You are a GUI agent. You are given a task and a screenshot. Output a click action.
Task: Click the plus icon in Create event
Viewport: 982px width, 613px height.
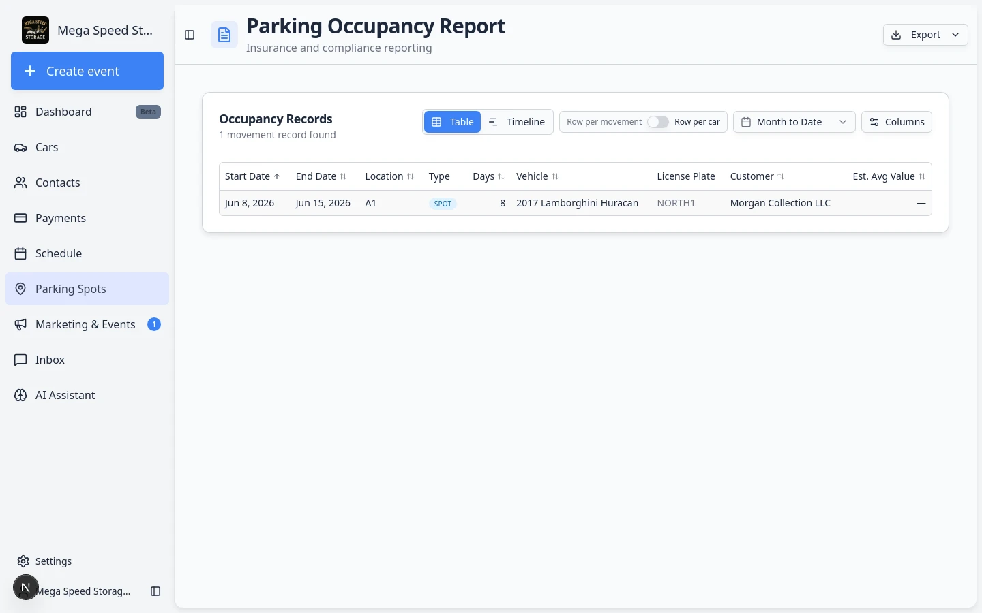[30, 71]
